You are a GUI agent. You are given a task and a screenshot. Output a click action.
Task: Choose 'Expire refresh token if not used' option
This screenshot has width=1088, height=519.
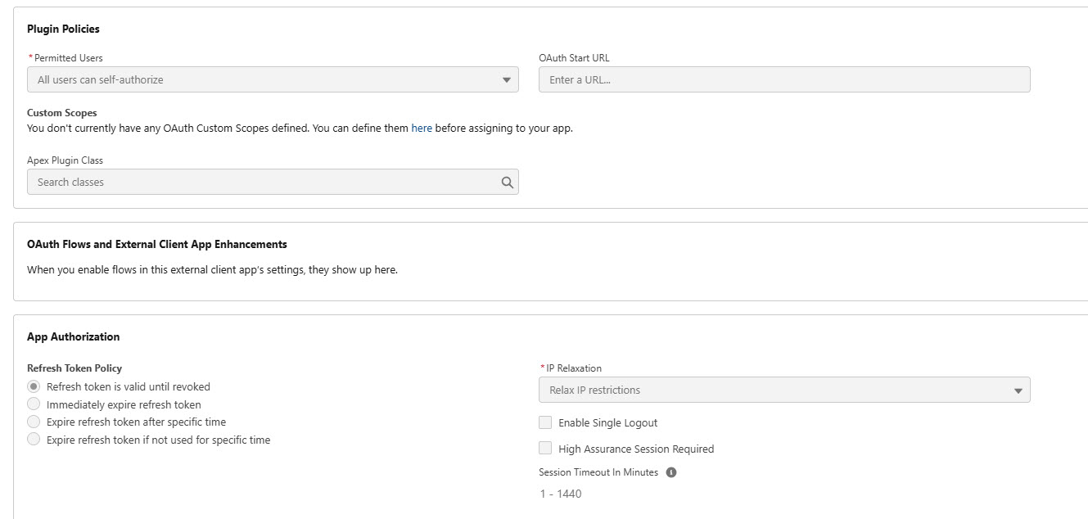pyautogui.click(x=34, y=440)
